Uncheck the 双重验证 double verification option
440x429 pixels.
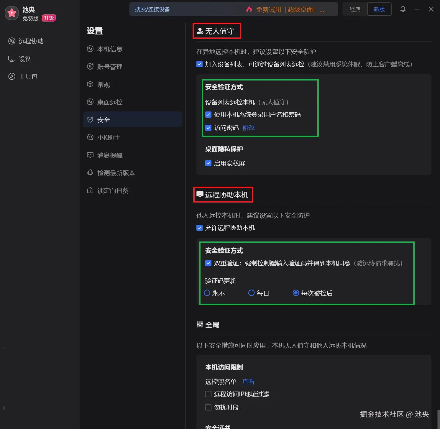point(208,263)
